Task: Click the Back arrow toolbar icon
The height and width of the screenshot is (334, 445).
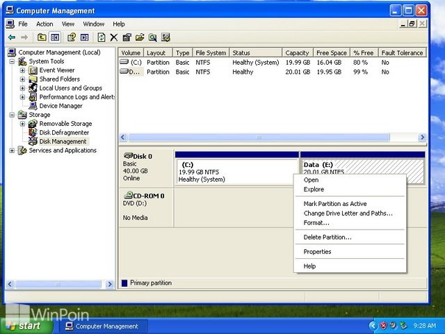Action: click(x=12, y=37)
